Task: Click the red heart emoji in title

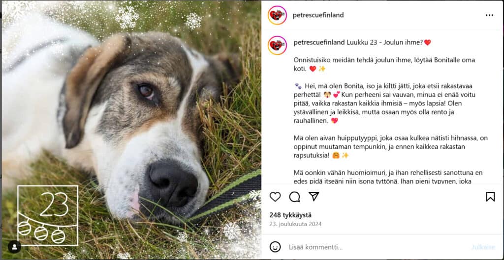Action: pyautogui.click(x=428, y=43)
